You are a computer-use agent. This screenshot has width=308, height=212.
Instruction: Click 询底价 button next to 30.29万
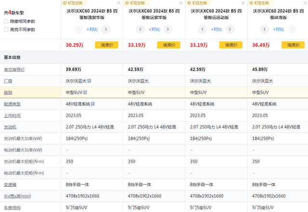[x=107, y=45]
